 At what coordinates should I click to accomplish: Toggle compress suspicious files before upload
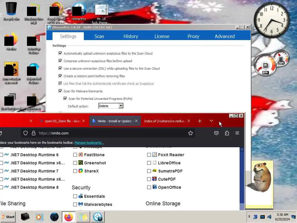click(60, 61)
